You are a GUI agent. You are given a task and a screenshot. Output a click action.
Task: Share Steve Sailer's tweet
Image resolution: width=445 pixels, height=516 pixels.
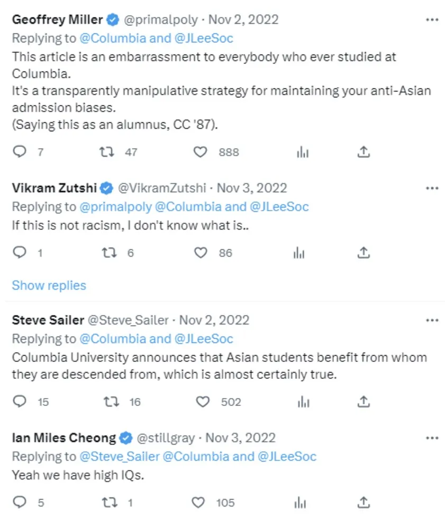tap(364, 402)
